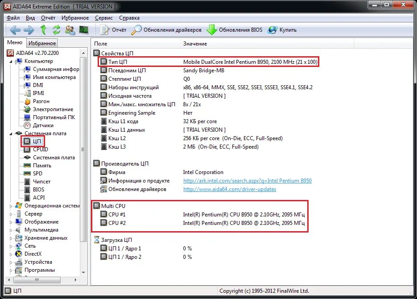Click the RAM stick icon beside Память

click(27, 166)
